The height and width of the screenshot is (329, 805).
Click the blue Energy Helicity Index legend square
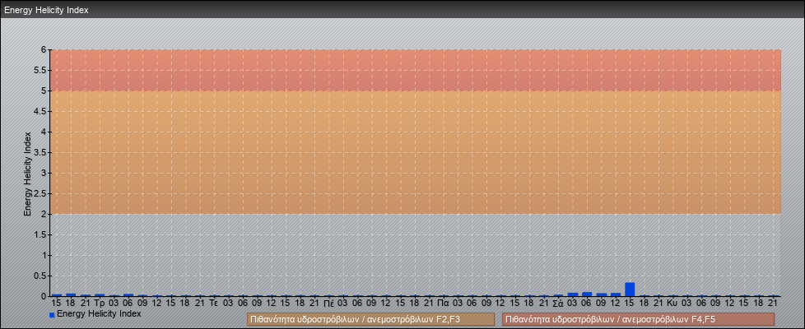coord(52,314)
